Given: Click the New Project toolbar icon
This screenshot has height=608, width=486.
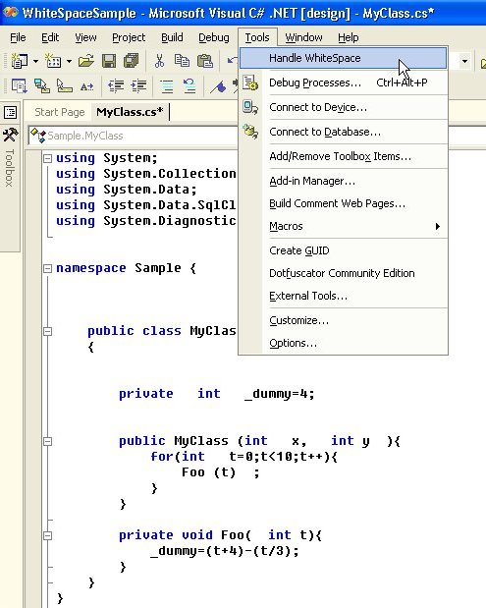Looking at the screenshot, I should pos(20,61).
